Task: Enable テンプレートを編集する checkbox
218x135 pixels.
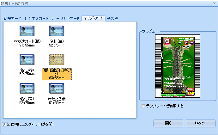Action: click(143, 106)
